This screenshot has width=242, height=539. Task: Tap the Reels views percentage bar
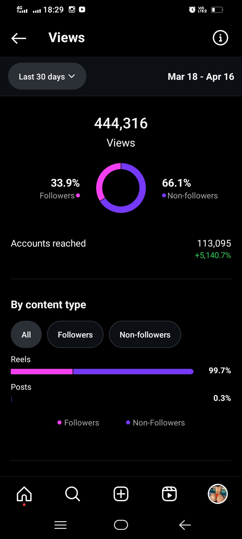[x=102, y=371]
